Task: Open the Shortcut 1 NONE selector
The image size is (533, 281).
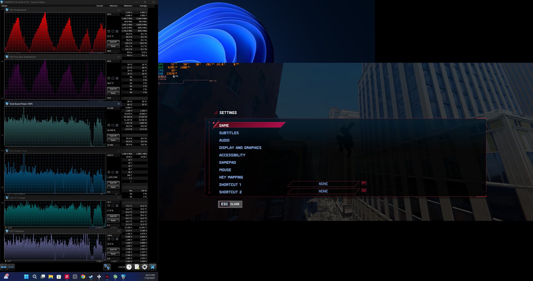Action: click(x=323, y=184)
